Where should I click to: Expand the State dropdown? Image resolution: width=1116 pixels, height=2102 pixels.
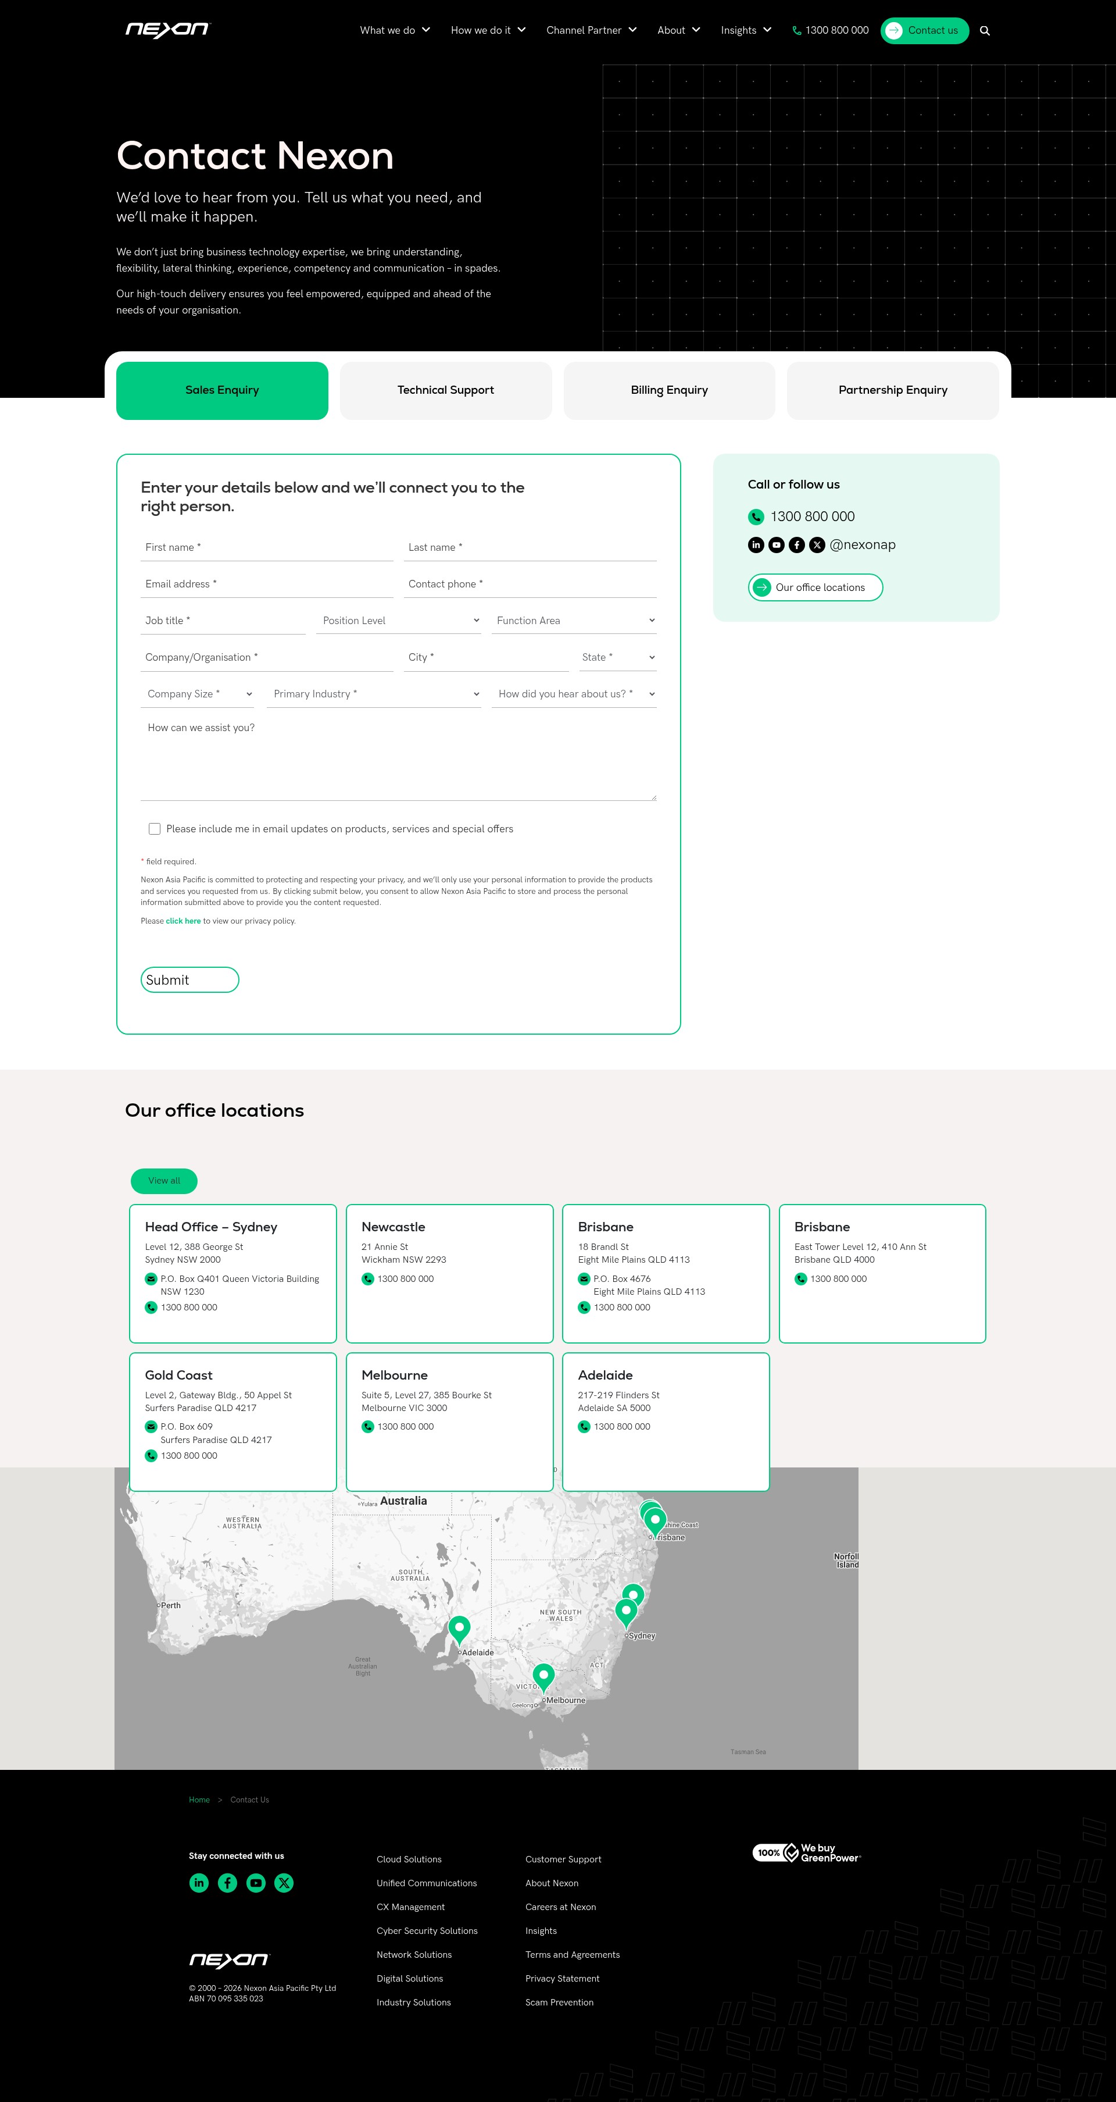pyautogui.click(x=617, y=657)
